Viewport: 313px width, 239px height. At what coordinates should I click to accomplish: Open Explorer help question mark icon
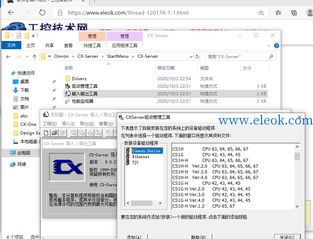[276, 46]
